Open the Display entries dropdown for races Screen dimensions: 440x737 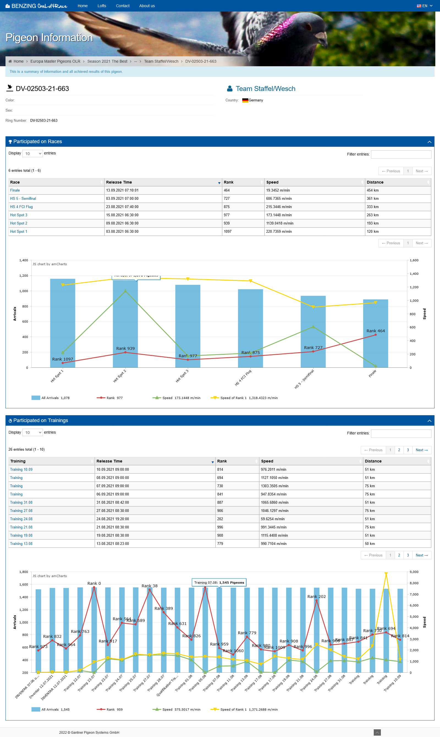pyautogui.click(x=33, y=153)
